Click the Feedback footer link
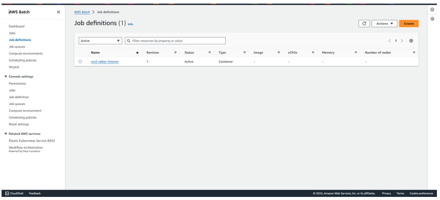The width and height of the screenshot is (440, 200). coord(35,193)
